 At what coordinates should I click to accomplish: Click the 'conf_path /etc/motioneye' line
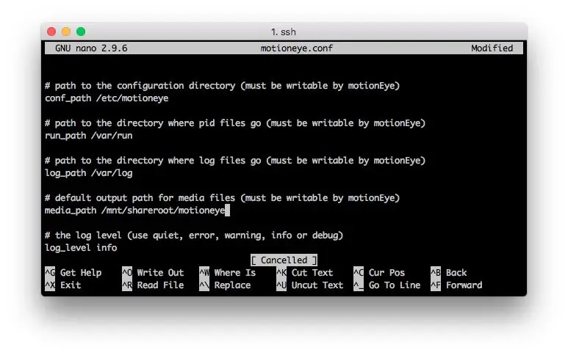pyautogui.click(x=107, y=98)
